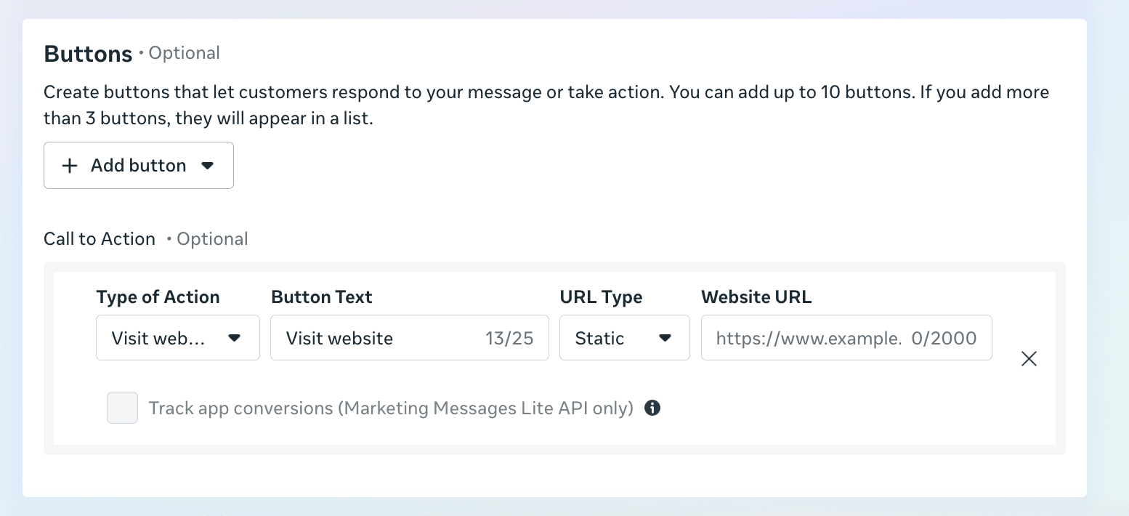Click the plus icon in Add button
The image size is (1129, 516).
coord(70,166)
